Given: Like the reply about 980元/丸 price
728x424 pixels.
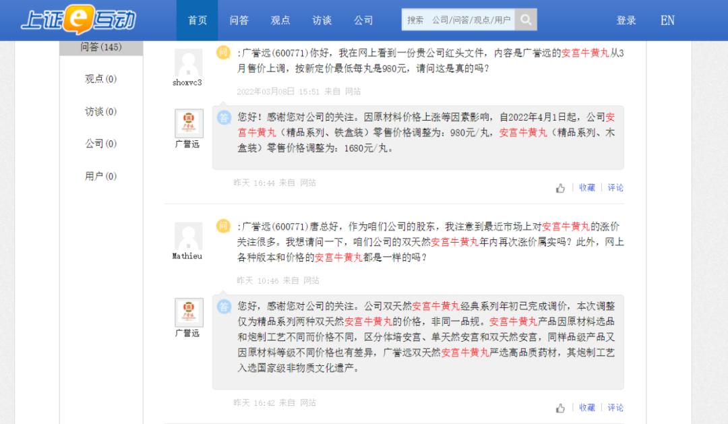Looking at the screenshot, I should 560,188.
